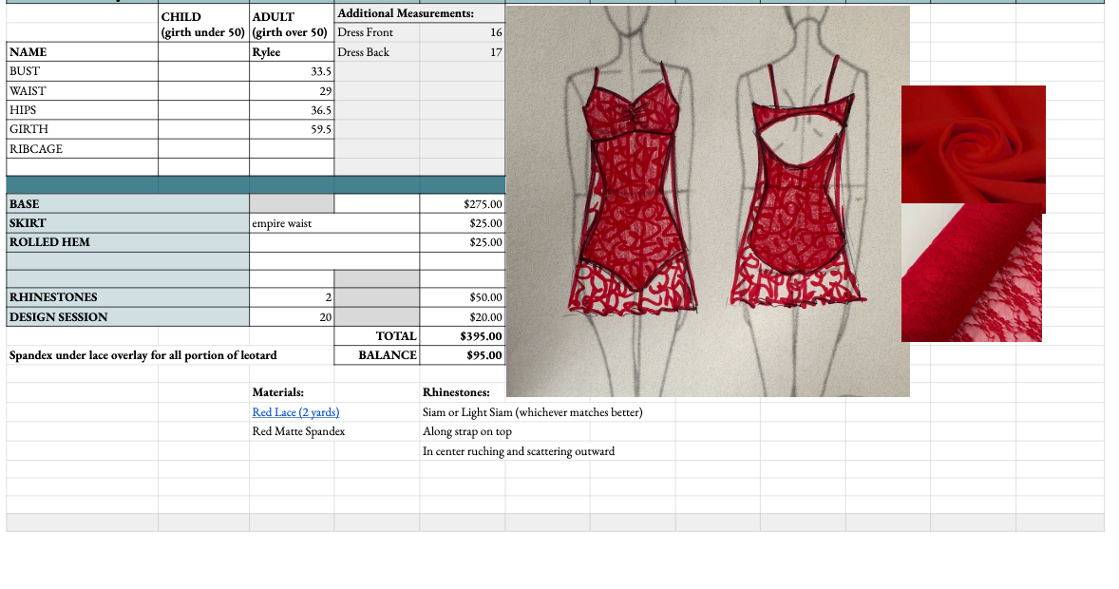Click the GIRTH row label
Image resolution: width=1119 pixels, height=589 pixels.
pos(82,129)
